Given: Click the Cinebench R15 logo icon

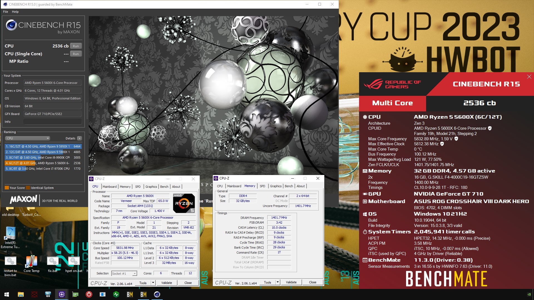Looking at the screenshot, I should [11, 25].
